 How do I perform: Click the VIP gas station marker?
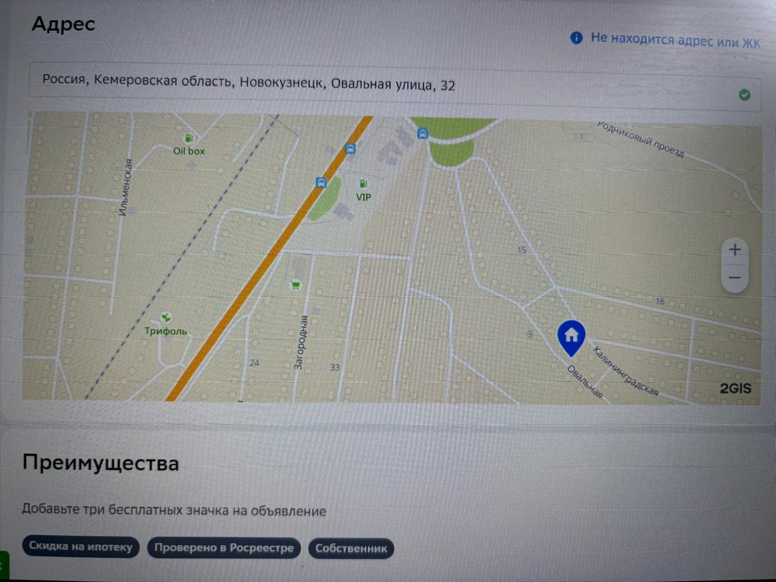(x=363, y=184)
